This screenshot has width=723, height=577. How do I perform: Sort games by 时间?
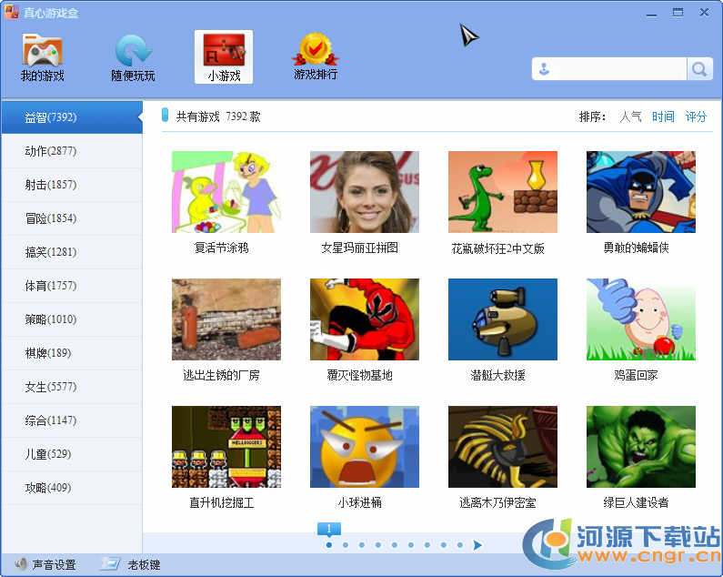click(x=663, y=116)
